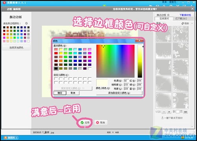Select the first empty custom color slot

point(56,79)
